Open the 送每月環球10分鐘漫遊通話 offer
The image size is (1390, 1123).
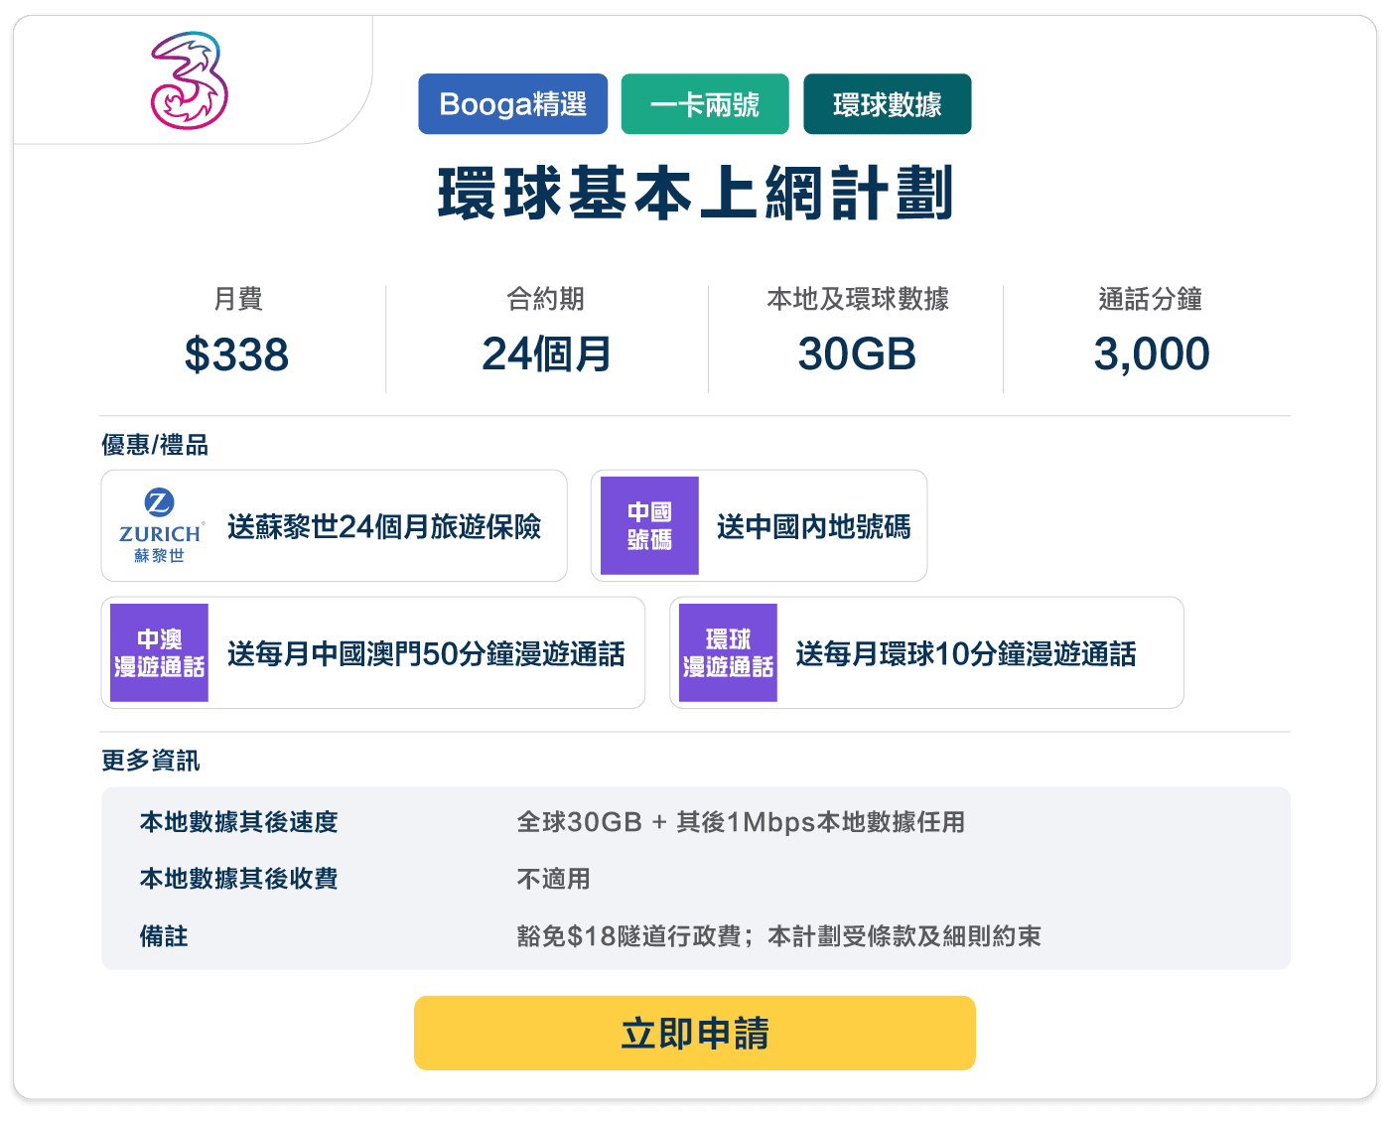tap(926, 652)
